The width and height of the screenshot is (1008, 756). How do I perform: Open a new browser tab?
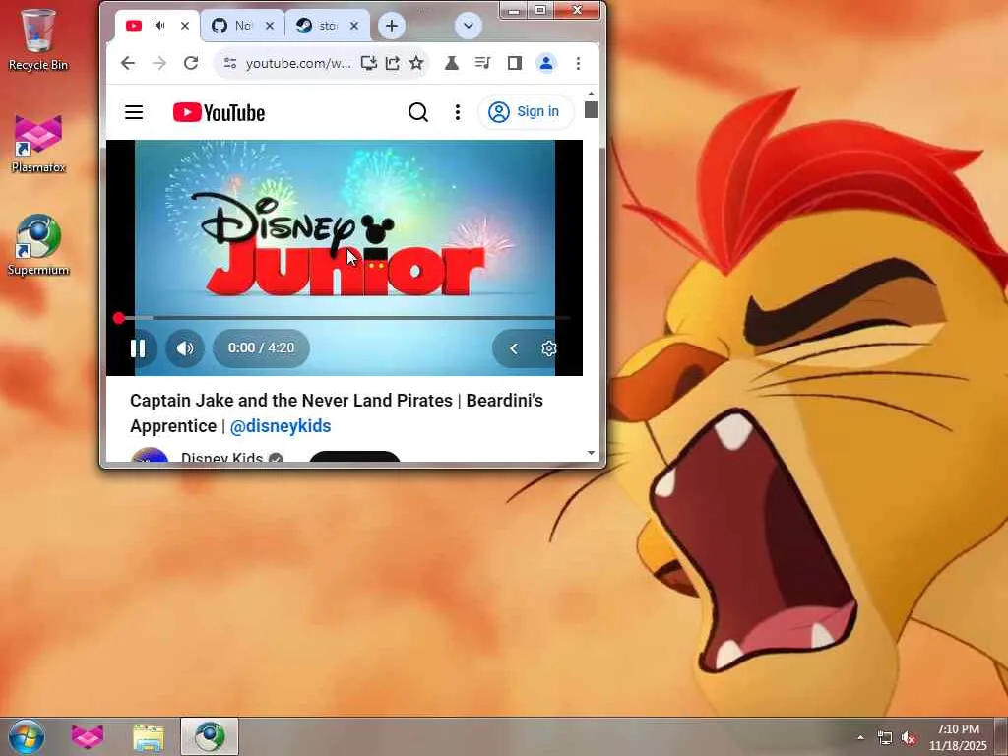[x=391, y=26]
